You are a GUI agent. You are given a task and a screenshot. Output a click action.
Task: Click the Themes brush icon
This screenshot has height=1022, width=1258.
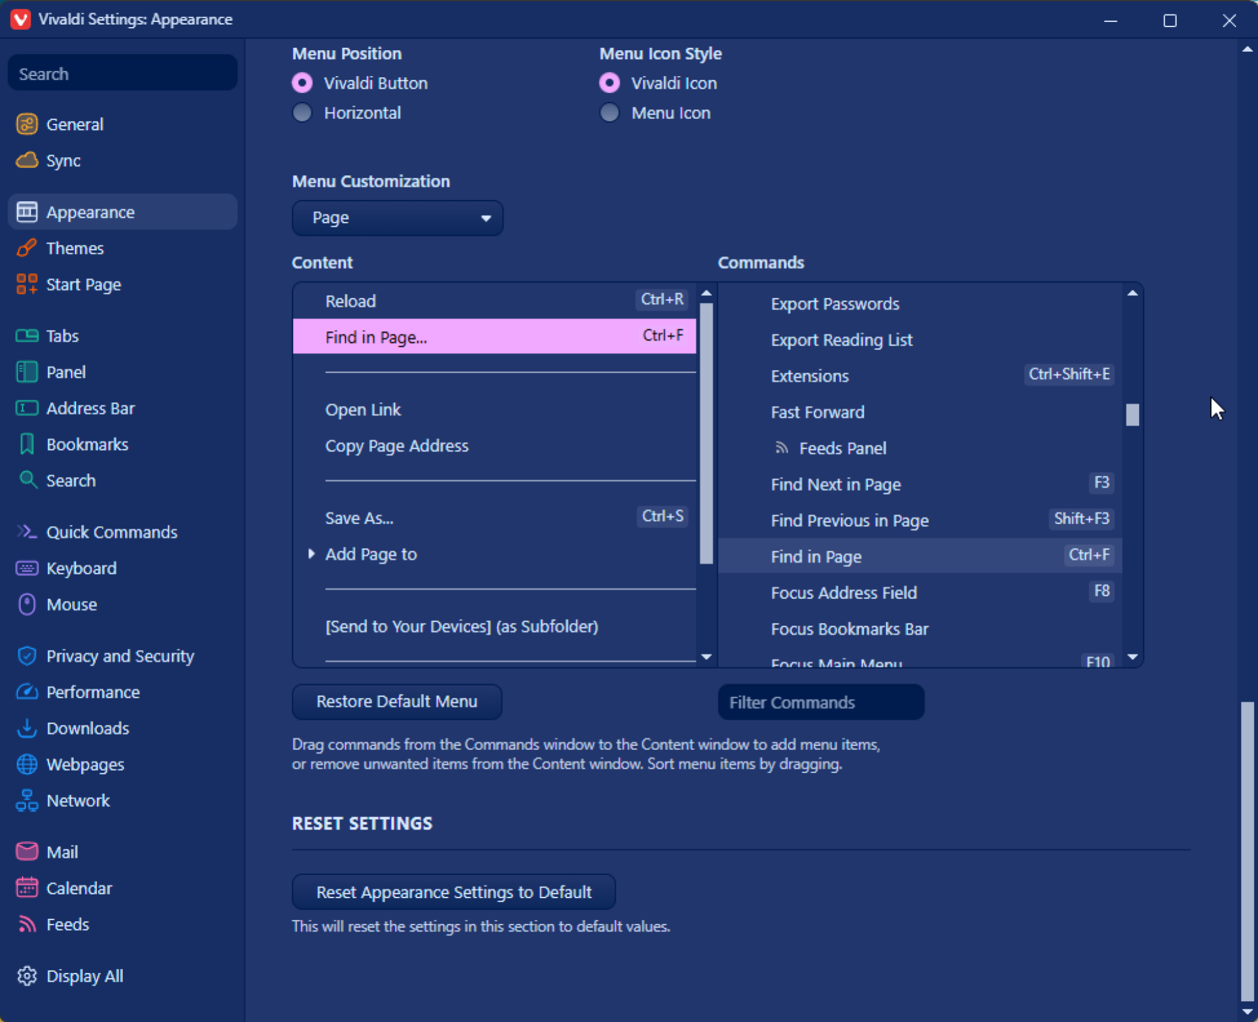pos(26,248)
